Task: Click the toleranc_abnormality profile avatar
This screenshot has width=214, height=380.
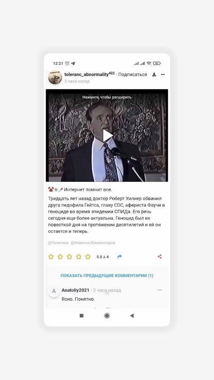Action: [x=55, y=77]
